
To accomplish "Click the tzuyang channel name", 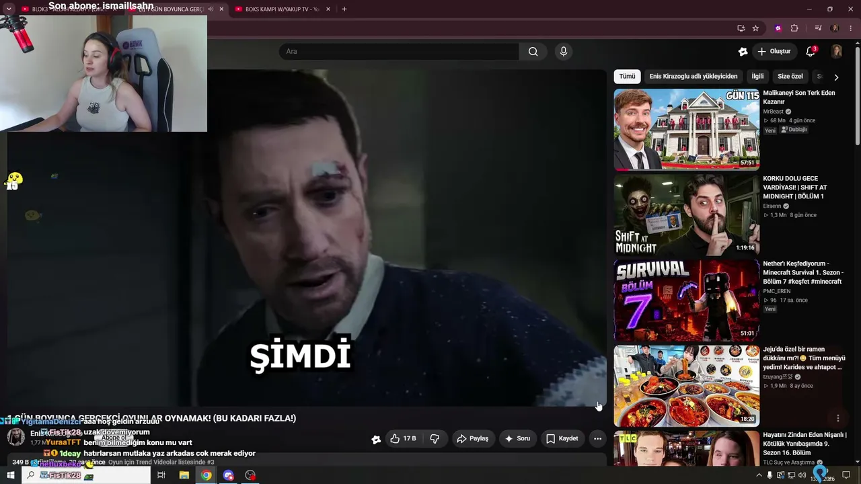I will (779, 377).
